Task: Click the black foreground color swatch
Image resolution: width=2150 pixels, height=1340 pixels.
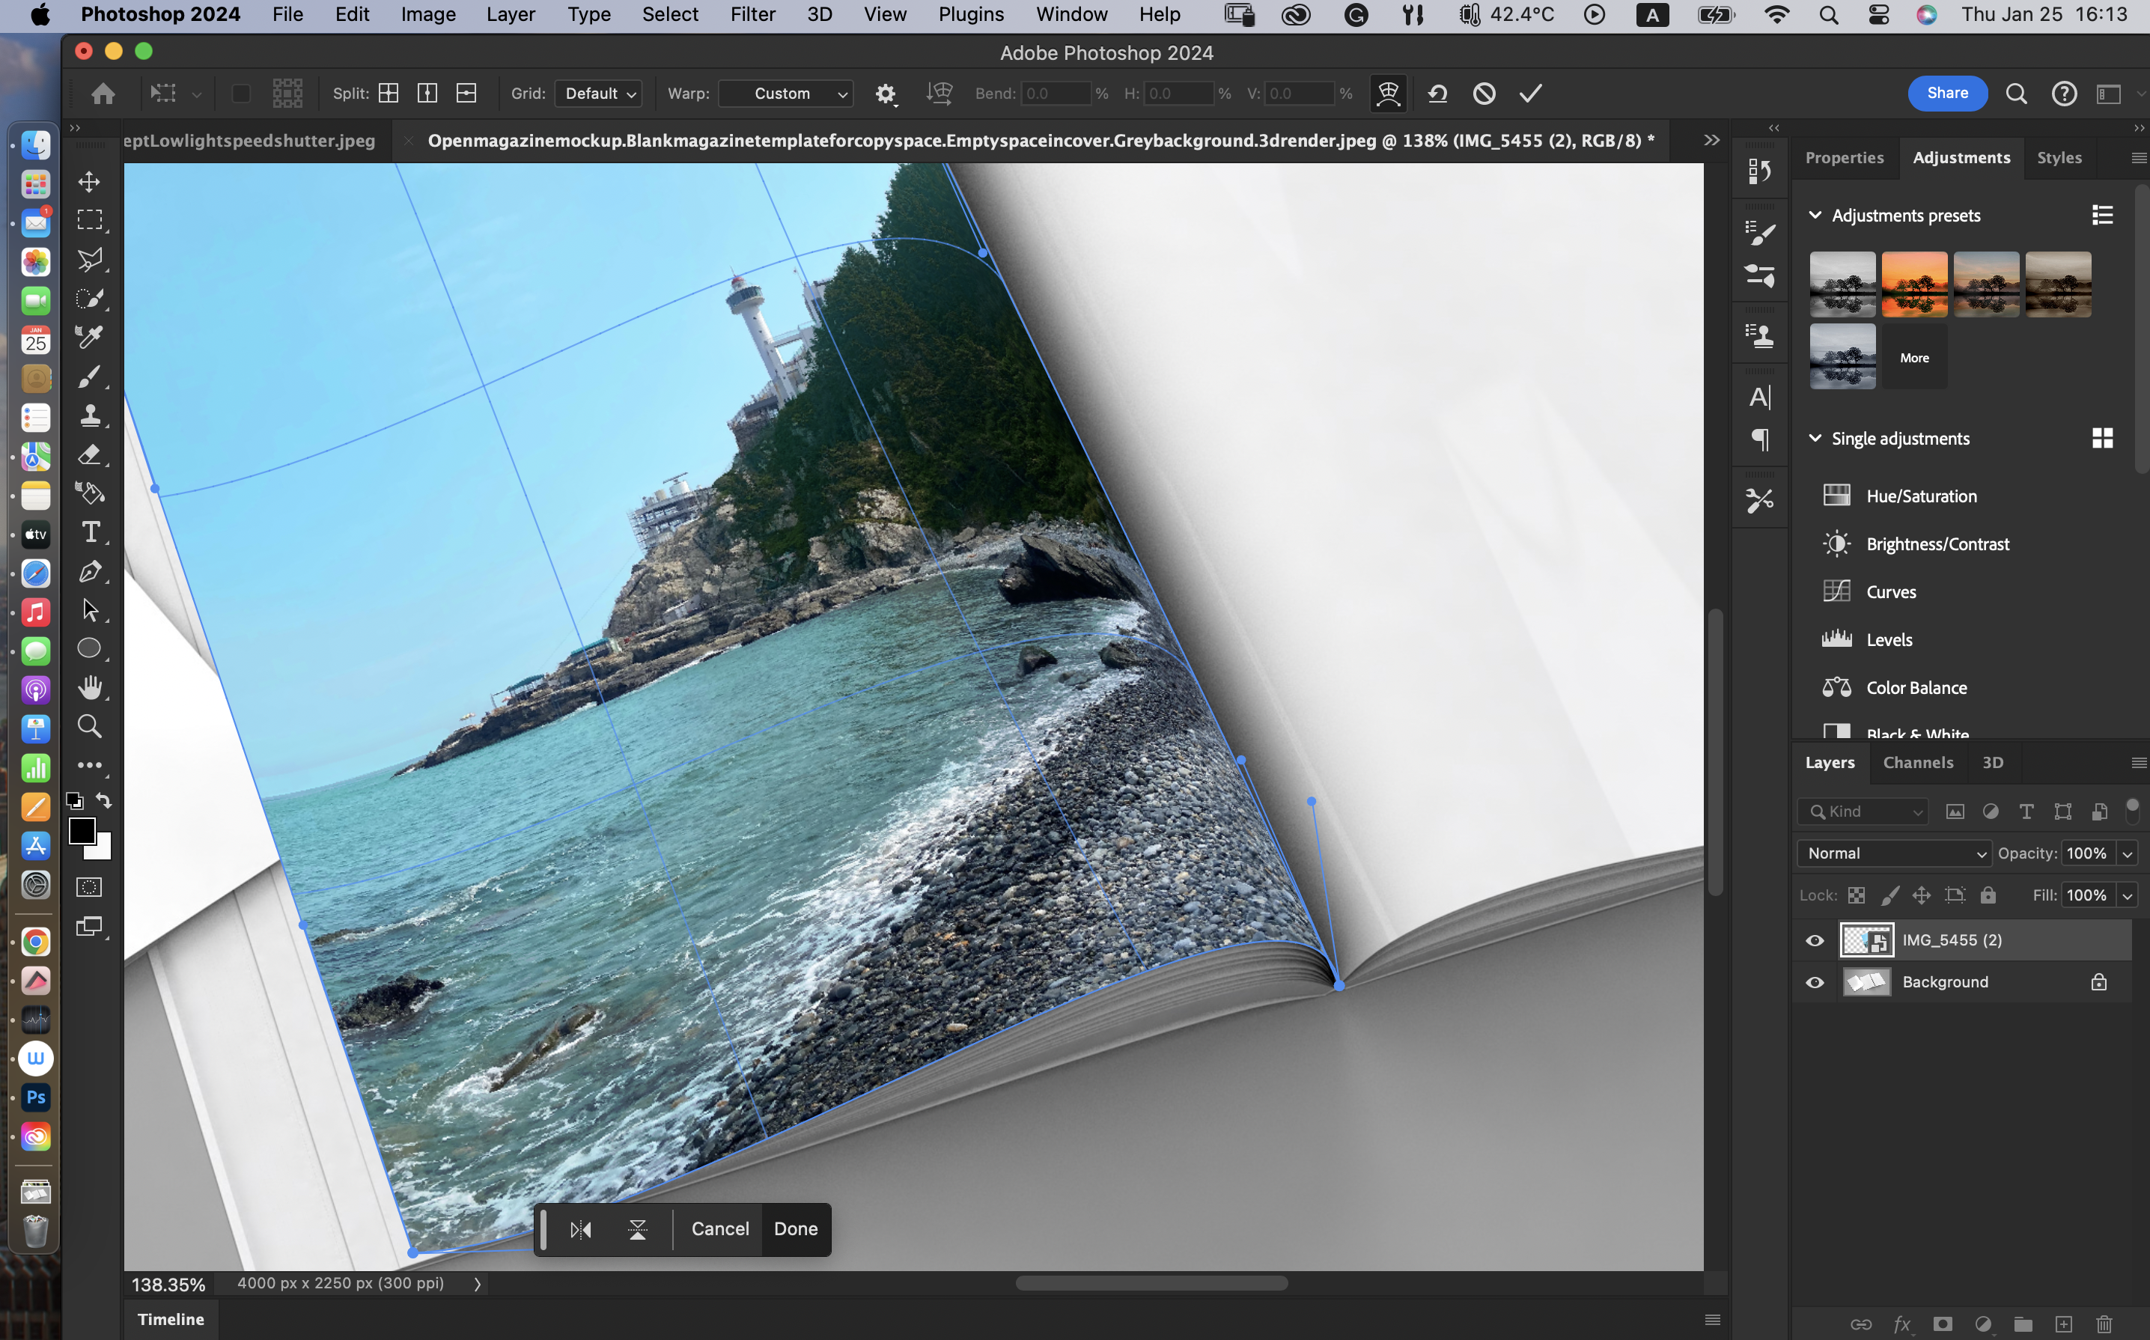Action: point(82,830)
